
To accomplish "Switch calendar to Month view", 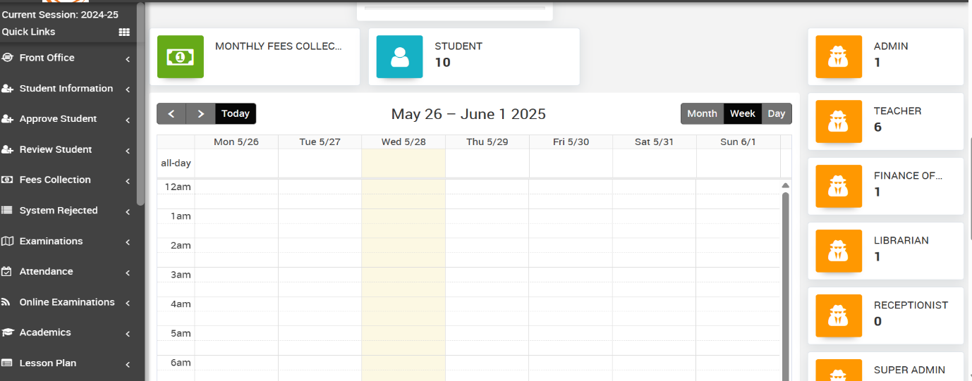I will 702,114.
